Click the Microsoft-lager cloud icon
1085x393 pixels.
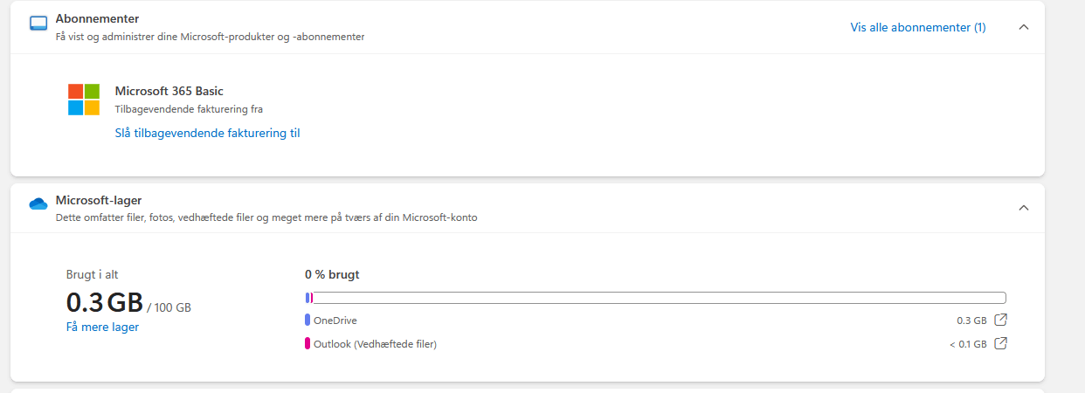pyautogui.click(x=38, y=203)
